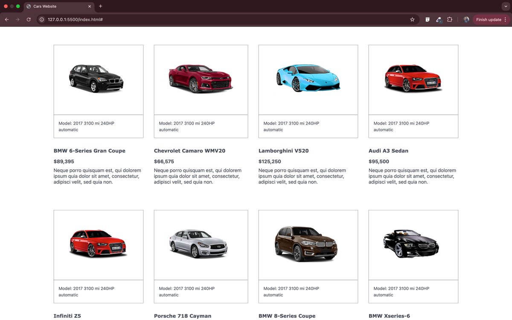Click the browser forward arrow
512x320 pixels.
click(x=17, y=20)
